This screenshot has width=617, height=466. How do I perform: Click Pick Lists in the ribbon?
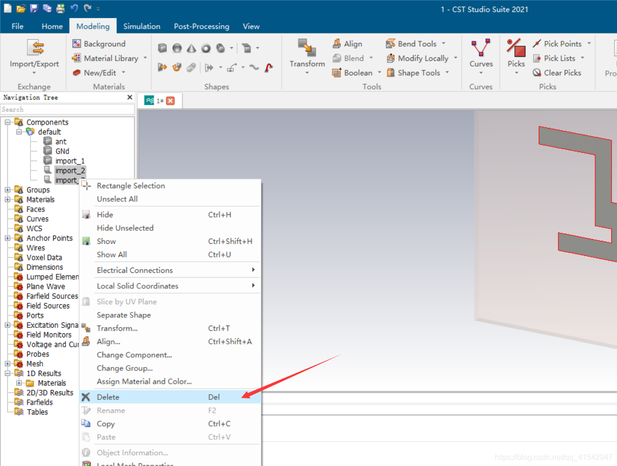point(559,58)
